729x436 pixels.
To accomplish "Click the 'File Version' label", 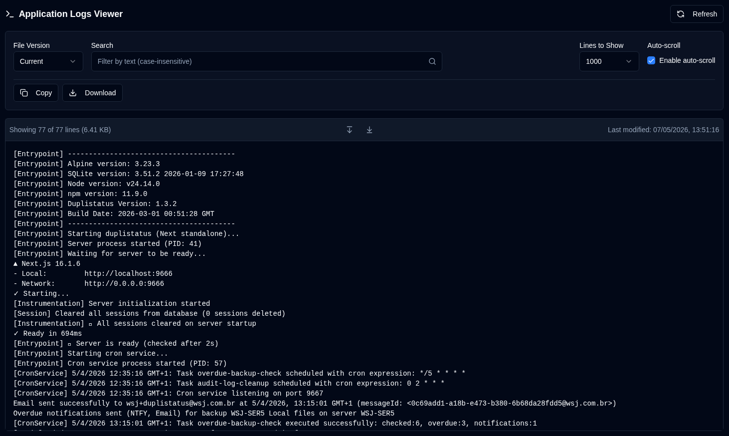I will click(x=31, y=45).
